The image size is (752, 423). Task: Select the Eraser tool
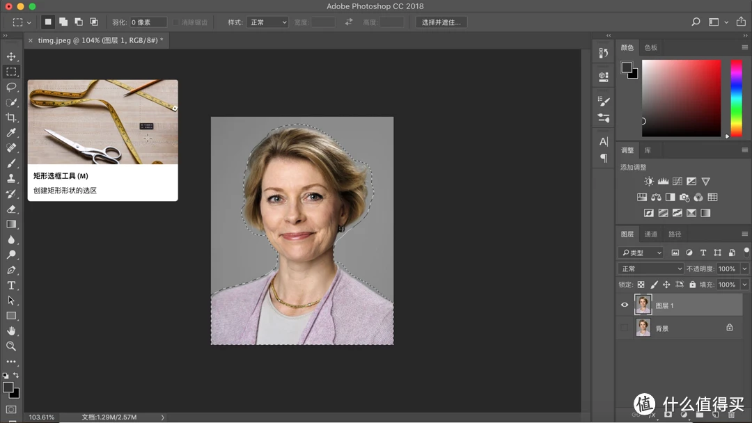click(x=11, y=209)
